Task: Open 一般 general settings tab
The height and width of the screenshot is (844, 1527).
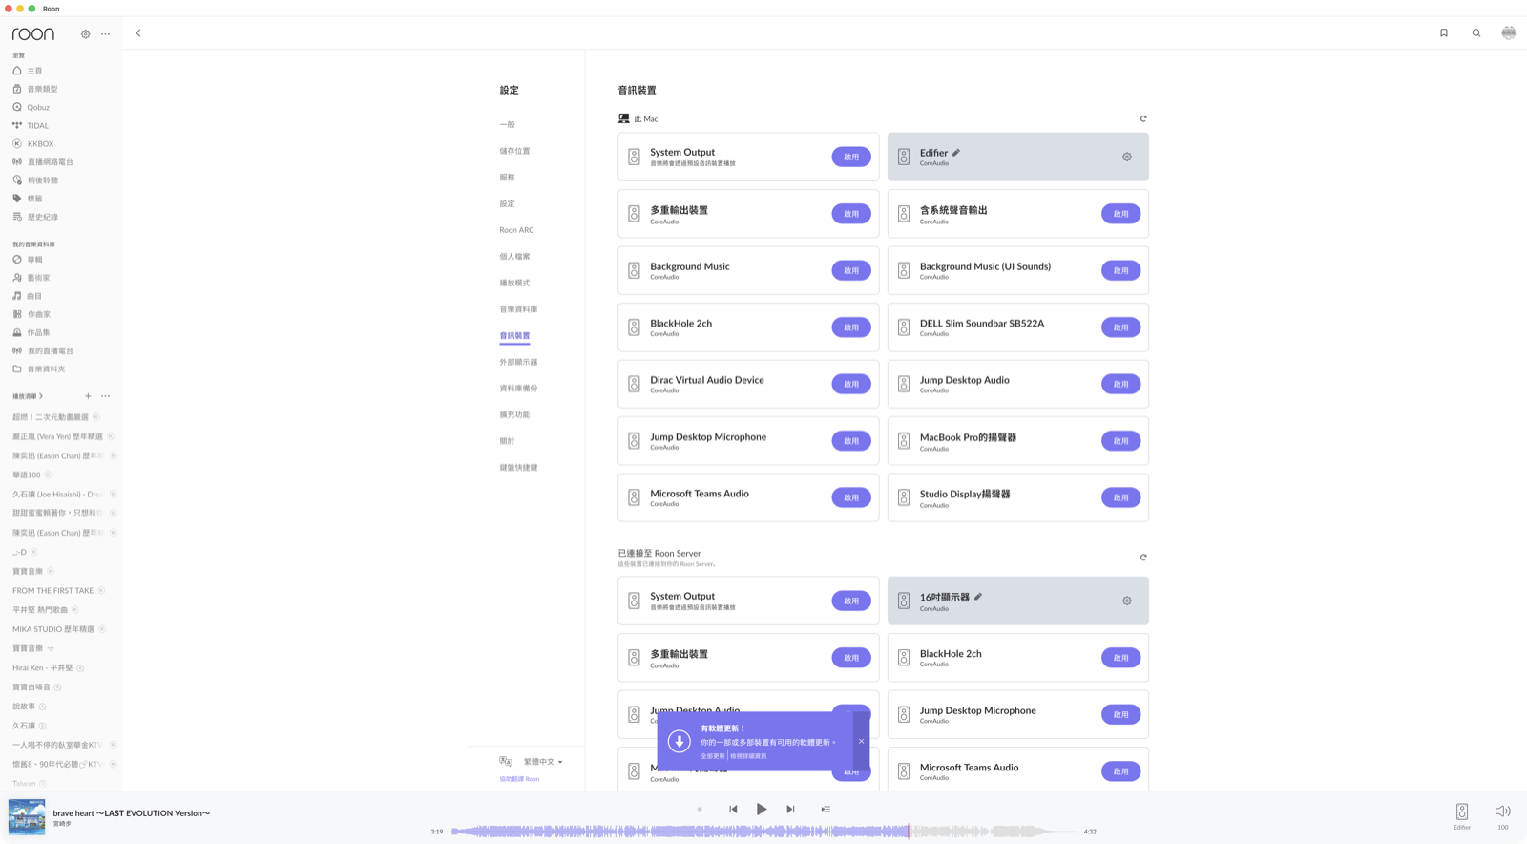Action: pyautogui.click(x=507, y=124)
